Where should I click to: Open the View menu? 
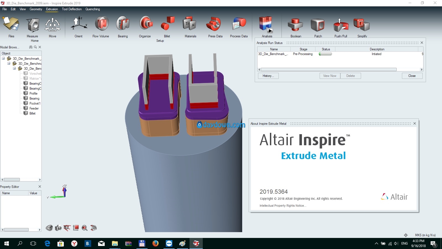pos(23,9)
